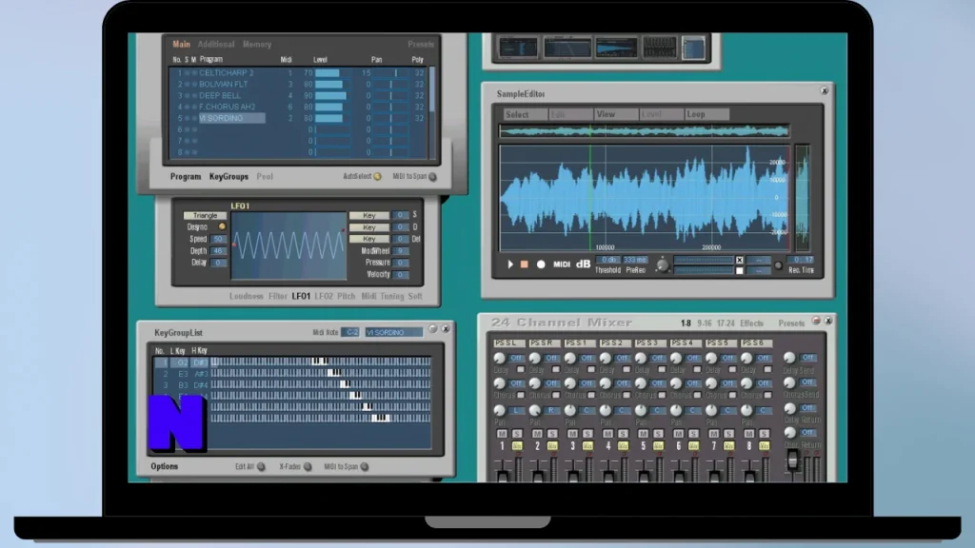Open Presets in the program list panel
Viewport: 975px width, 548px height.
tap(421, 45)
